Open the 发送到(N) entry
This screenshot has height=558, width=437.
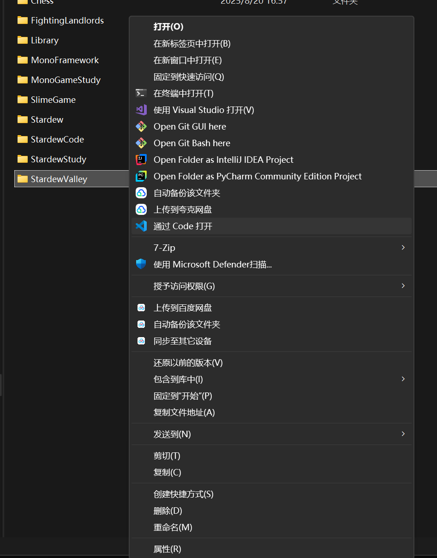click(271, 434)
